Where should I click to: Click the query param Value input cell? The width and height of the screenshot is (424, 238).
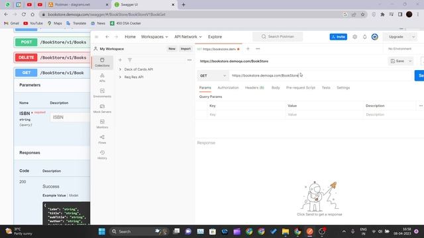pyautogui.click(x=324, y=114)
